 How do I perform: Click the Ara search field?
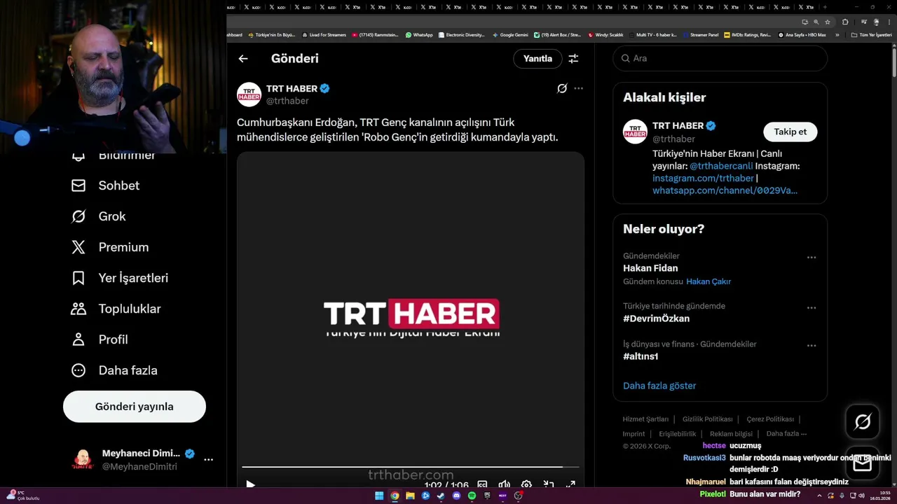(x=720, y=58)
